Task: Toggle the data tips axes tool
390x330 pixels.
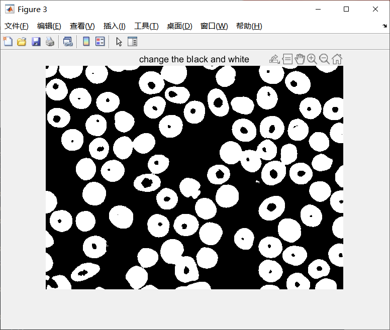Action: [x=287, y=59]
